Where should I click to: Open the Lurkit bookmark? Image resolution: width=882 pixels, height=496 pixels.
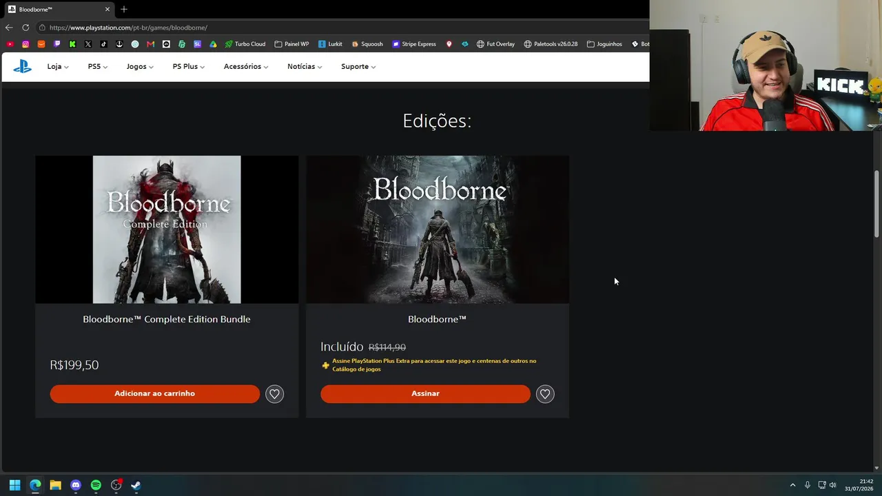[330, 44]
